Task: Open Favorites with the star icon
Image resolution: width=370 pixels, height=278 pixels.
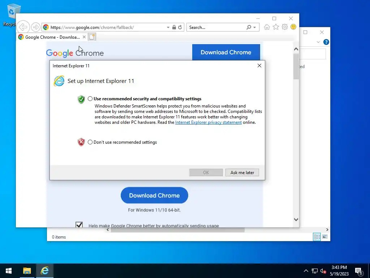Action: click(276, 27)
